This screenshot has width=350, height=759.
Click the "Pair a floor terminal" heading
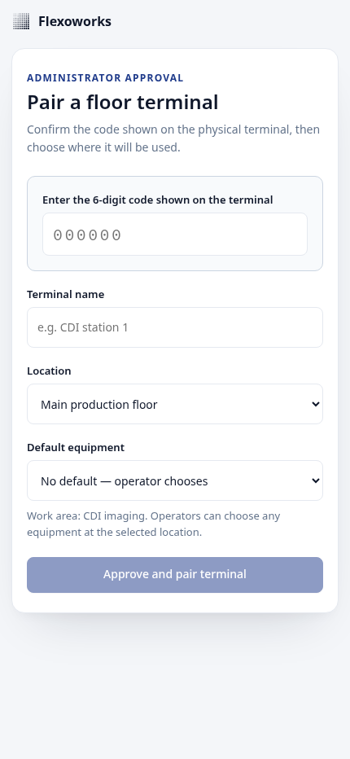click(x=122, y=103)
